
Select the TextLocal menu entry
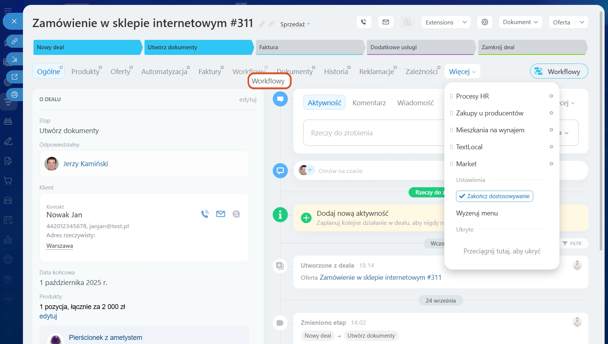469,147
